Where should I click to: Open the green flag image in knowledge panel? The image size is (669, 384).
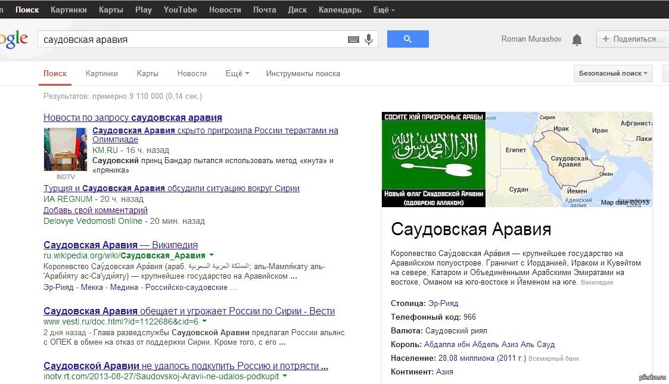click(x=434, y=160)
